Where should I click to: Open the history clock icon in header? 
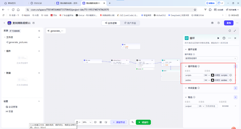click(219, 23)
